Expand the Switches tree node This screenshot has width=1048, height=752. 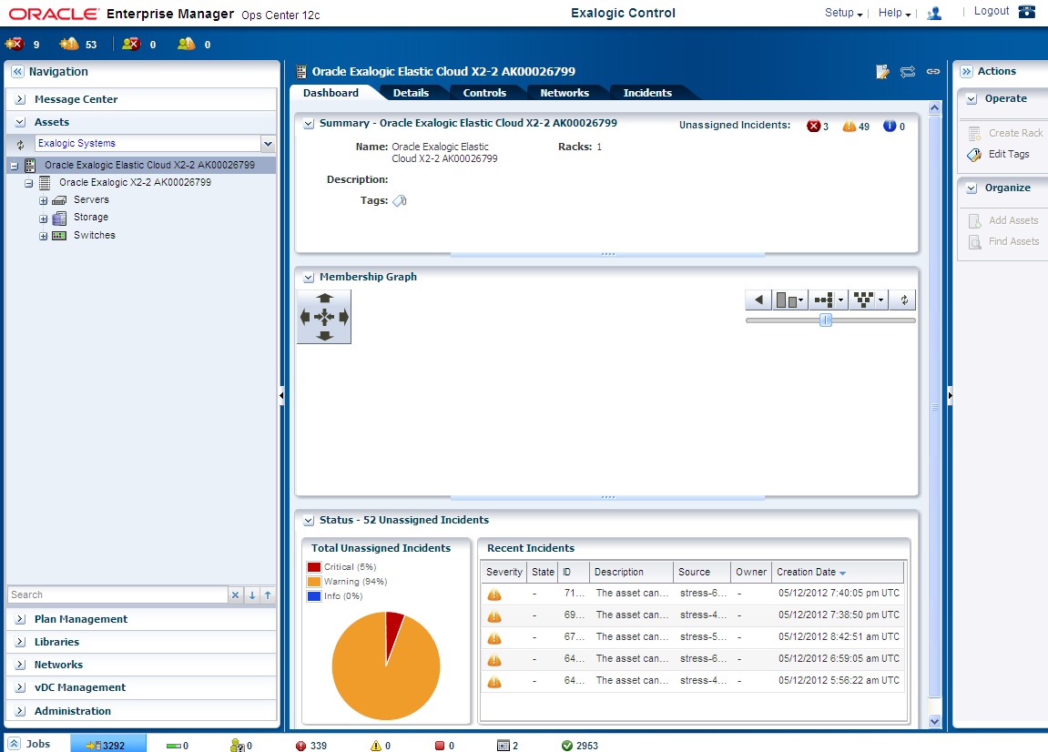44,236
